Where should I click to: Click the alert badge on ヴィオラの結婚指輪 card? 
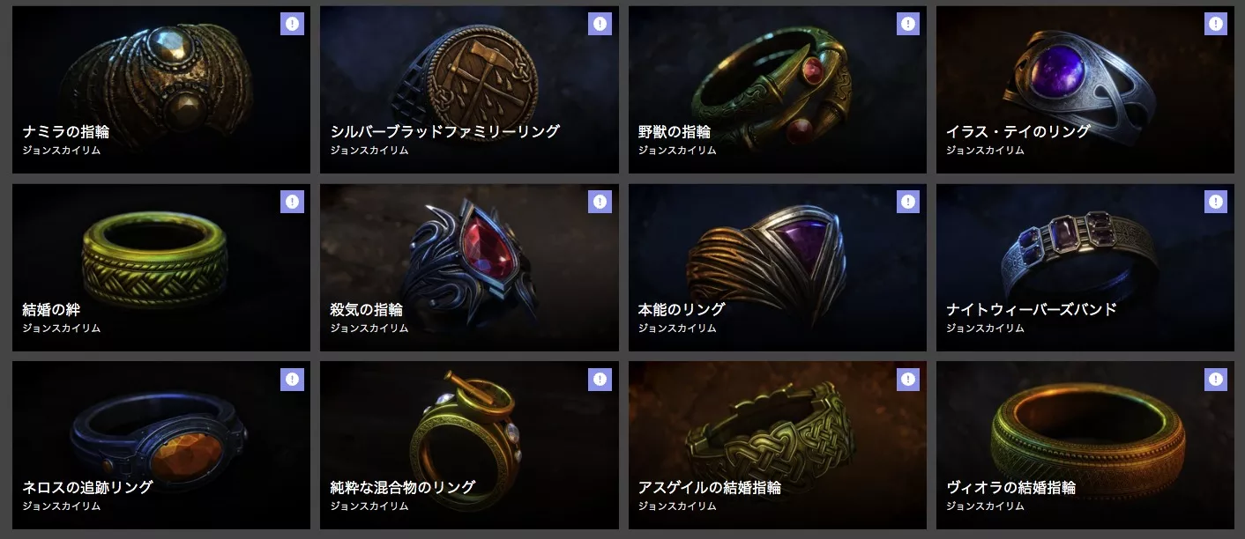(x=1216, y=380)
